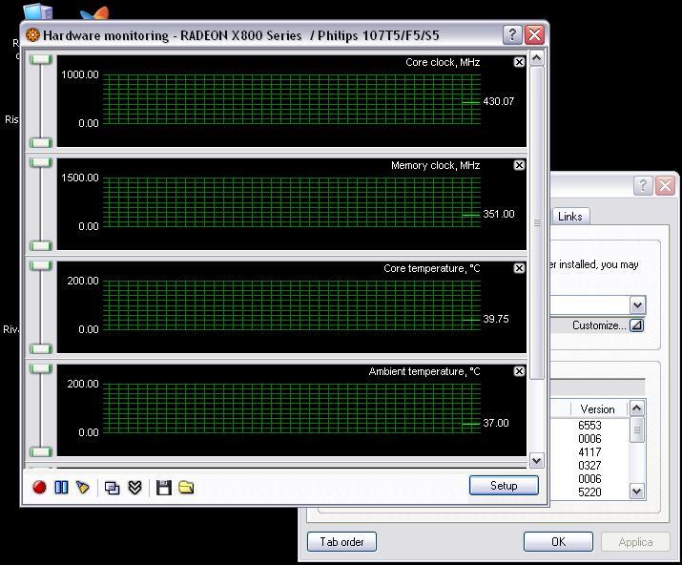This screenshot has width=682, height=565.
Task: Select version entry 0327
Action: pos(589,466)
